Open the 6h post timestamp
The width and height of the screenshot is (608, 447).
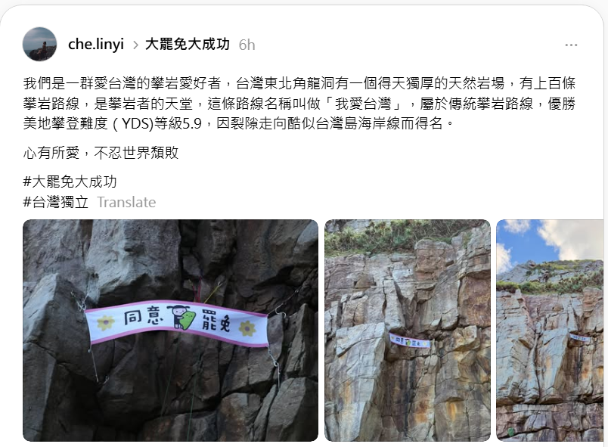(x=247, y=45)
